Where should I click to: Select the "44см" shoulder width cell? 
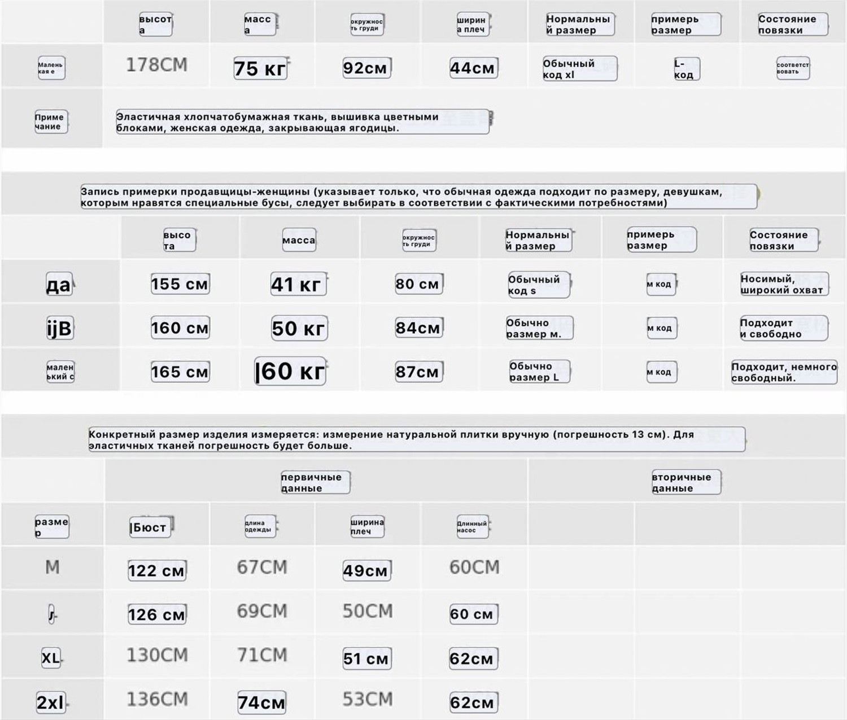click(473, 68)
